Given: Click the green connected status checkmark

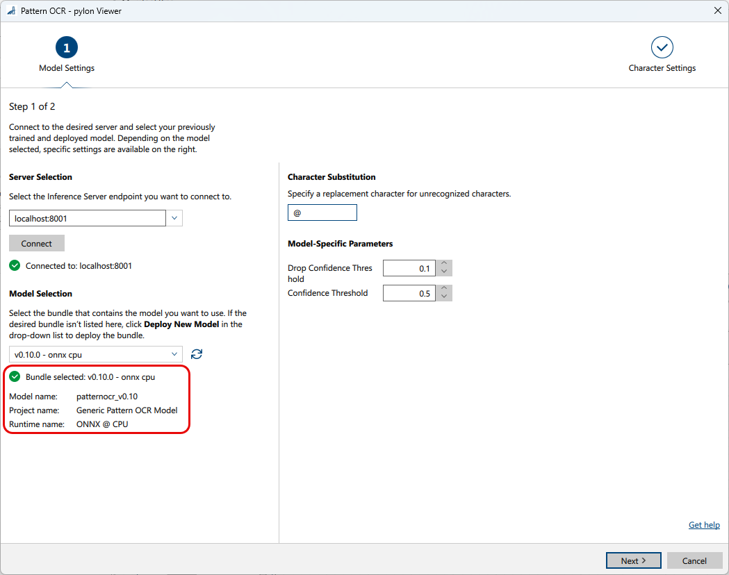Looking at the screenshot, I should point(15,266).
